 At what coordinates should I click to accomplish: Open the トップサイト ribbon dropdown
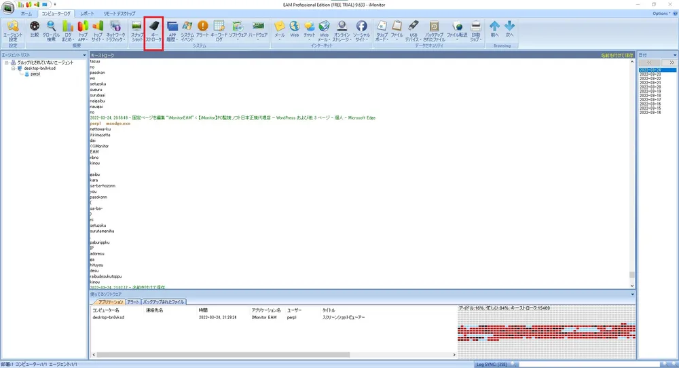pos(98,31)
